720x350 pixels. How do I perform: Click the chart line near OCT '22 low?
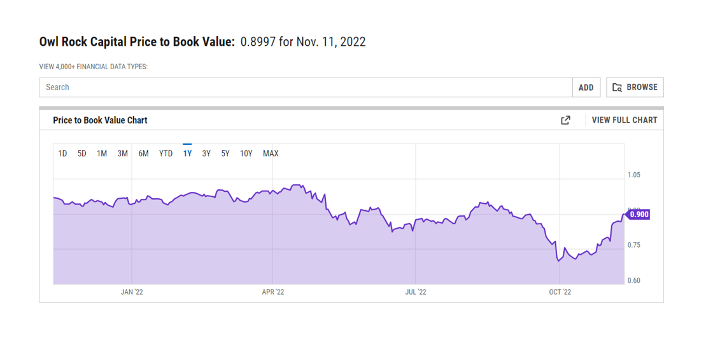click(x=558, y=260)
